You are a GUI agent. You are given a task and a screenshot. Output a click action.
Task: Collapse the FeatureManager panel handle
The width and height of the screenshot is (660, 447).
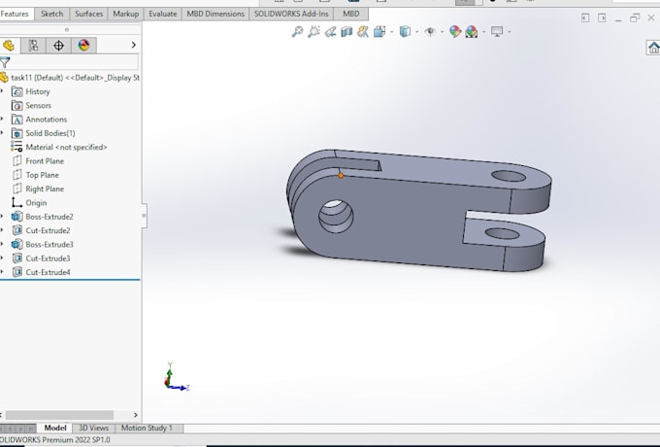point(144,216)
